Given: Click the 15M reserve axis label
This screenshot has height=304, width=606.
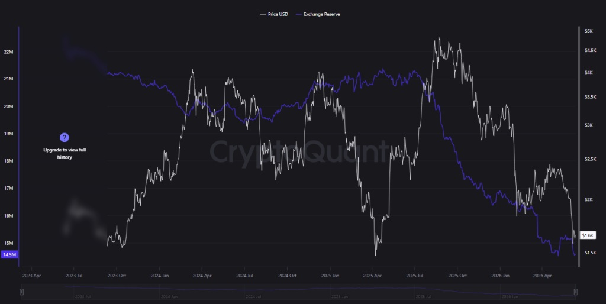Looking at the screenshot, I should click(x=8, y=243).
